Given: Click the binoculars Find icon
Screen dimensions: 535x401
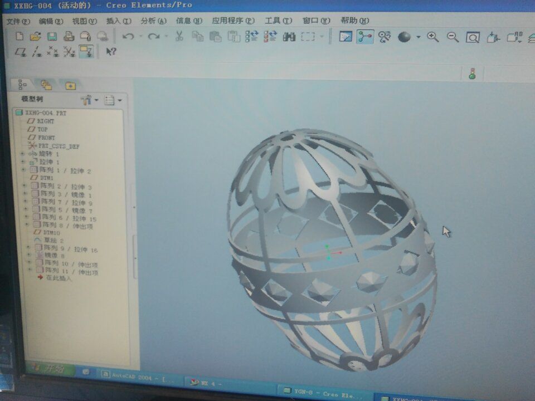Looking at the screenshot, I should pyautogui.click(x=289, y=37).
